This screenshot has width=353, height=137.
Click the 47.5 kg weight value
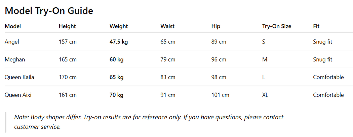[x=119, y=42]
